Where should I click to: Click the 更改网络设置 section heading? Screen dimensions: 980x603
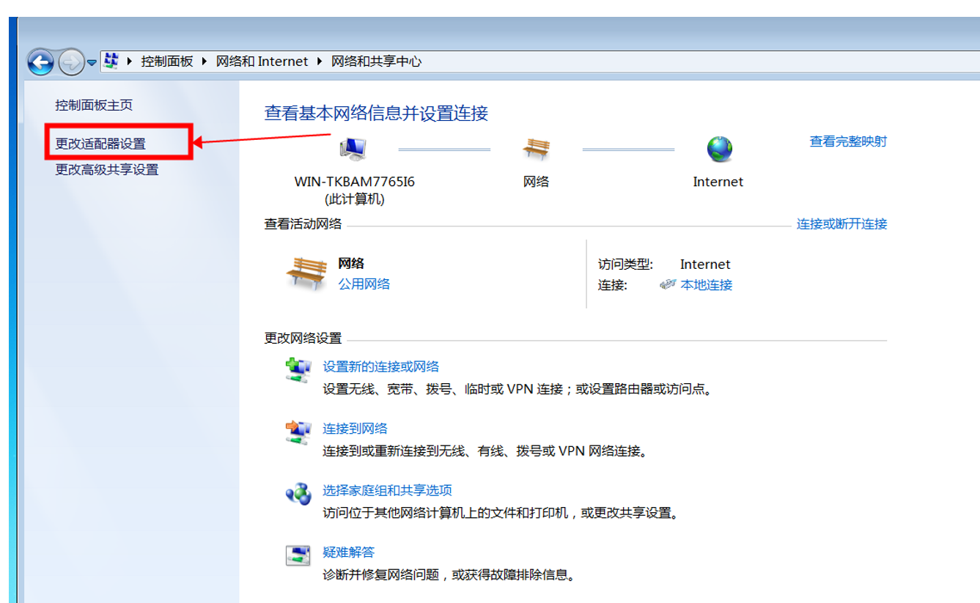point(303,339)
